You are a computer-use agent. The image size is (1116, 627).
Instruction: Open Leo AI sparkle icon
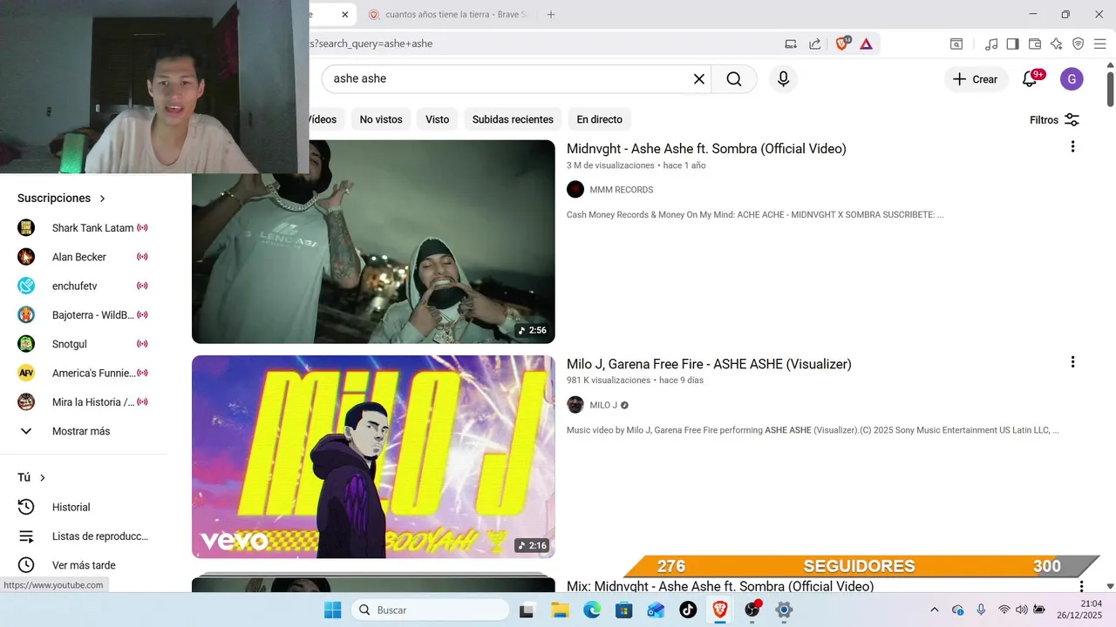(1057, 44)
